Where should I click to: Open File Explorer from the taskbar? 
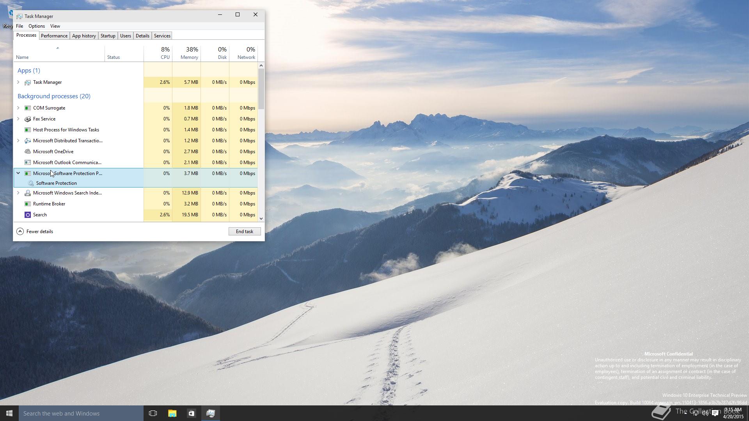pyautogui.click(x=172, y=413)
